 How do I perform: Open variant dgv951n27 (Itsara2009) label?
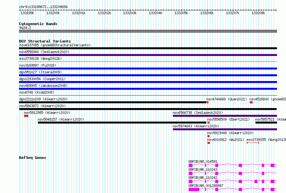[40, 72]
